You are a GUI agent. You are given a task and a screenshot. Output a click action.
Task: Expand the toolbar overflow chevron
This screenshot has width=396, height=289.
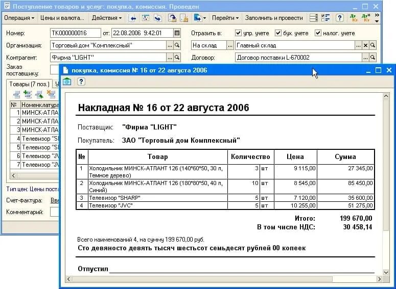tap(377, 16)
